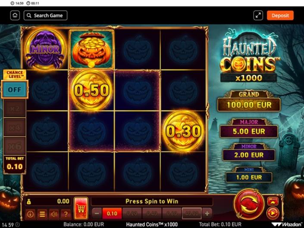Screen dimensions: 304x228
Task: Click the orange Deposit button
Action: pos(280,15)
